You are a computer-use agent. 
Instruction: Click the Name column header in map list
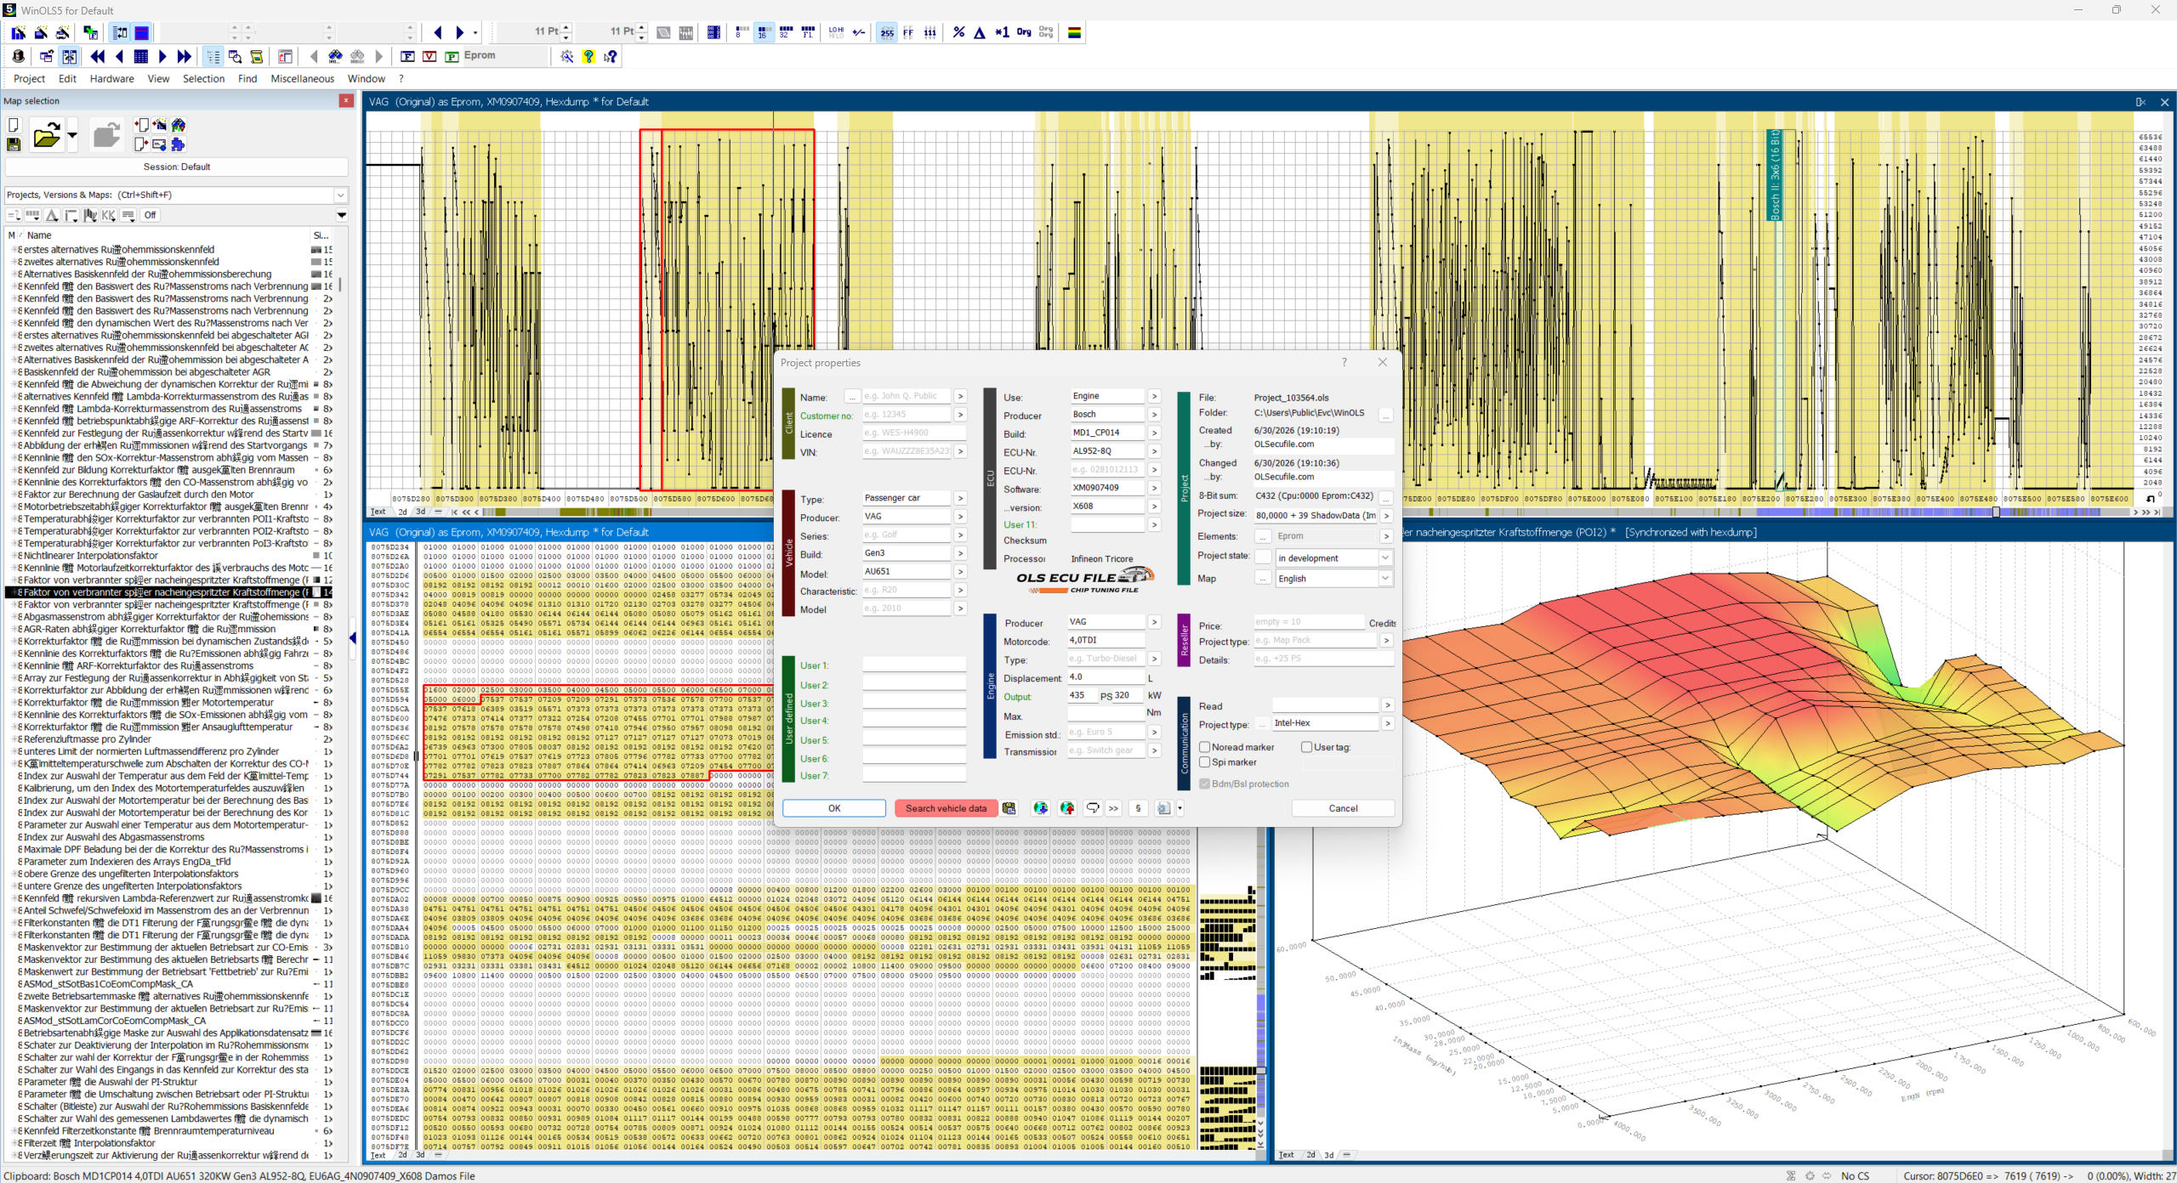(x=166, y=235)
